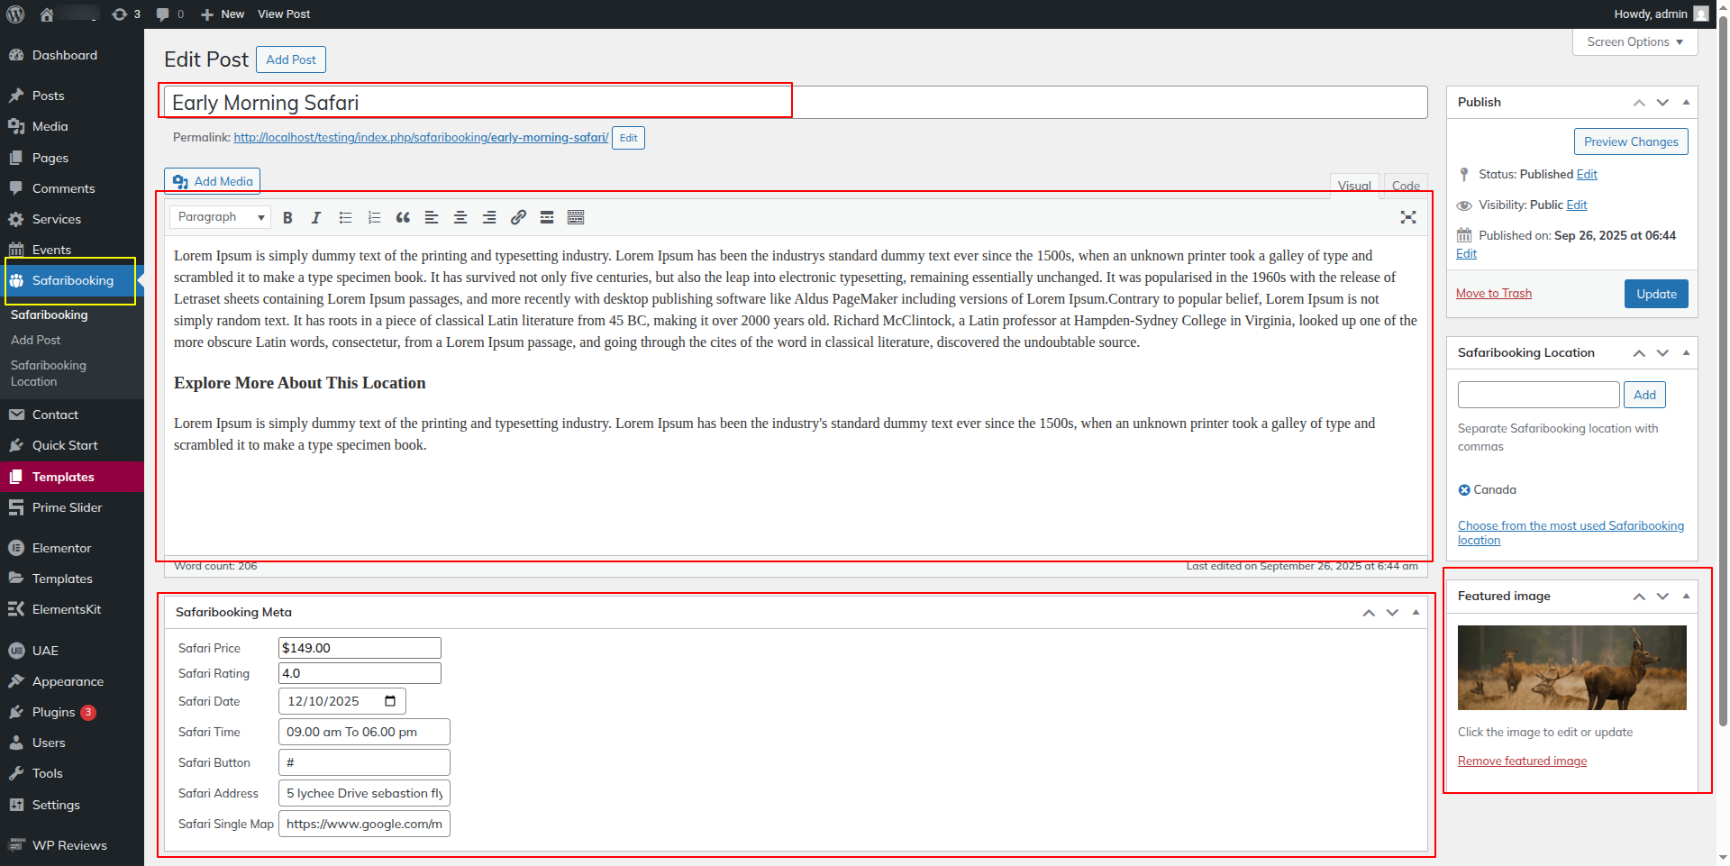Move this post to trash
This screenshot has height=866, width=1730.
click(1493, 294)
